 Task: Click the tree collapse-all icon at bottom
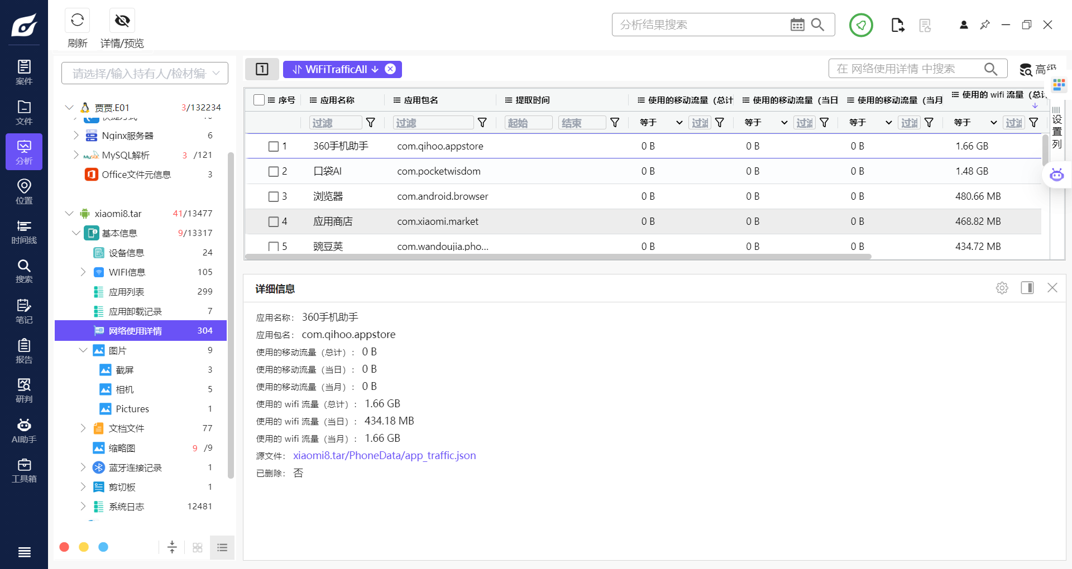point(172,547)
